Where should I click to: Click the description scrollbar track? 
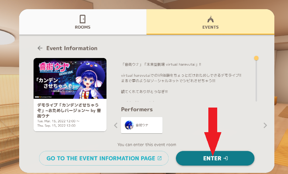point(256,80)
